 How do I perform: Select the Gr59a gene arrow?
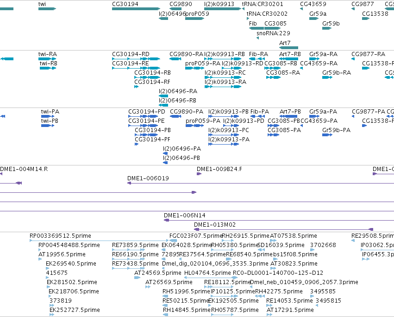(314, 19)
